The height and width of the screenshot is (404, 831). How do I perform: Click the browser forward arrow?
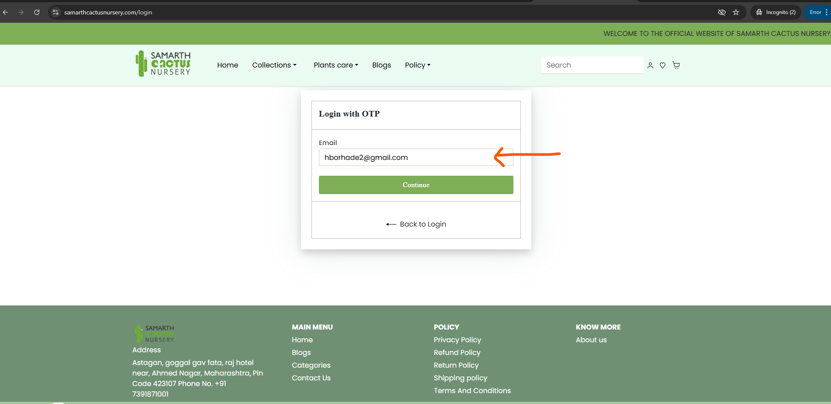pyautogui.click(x=21, y=12)
